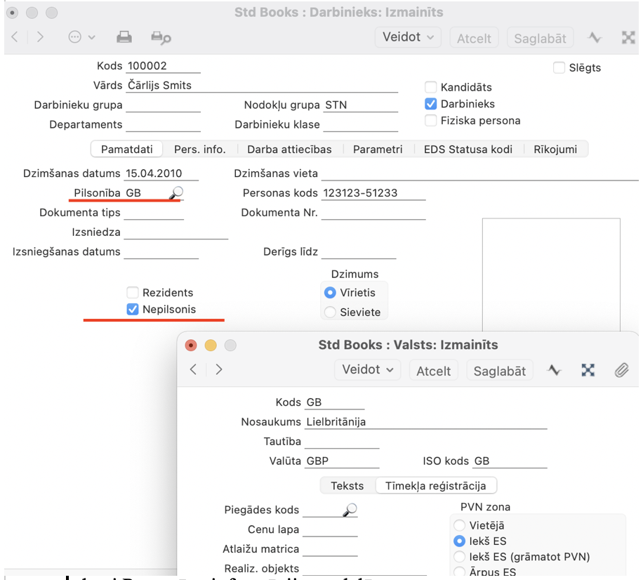Click the activity pulse icon in Darbinieks window

(x=595, y=37)
